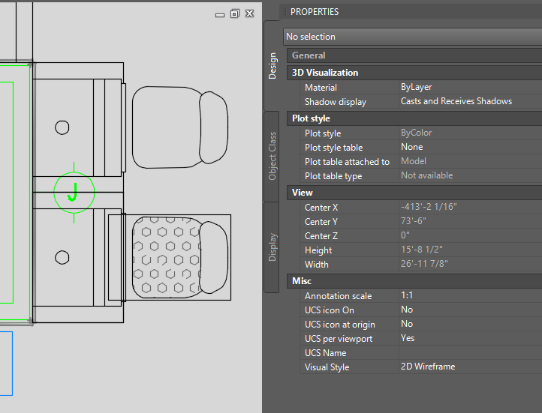Select the upper chair outline in the drawing
Screen dimensions: 542x413
tap(179, 127)
